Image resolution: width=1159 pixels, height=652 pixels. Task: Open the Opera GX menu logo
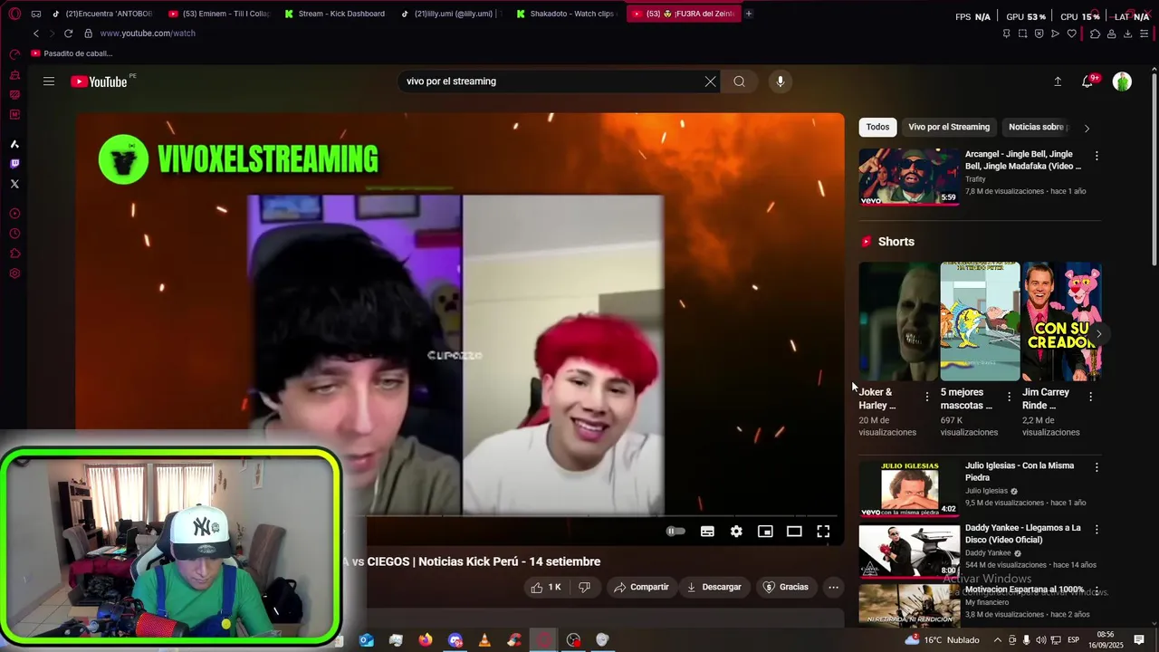pos(14,14)
